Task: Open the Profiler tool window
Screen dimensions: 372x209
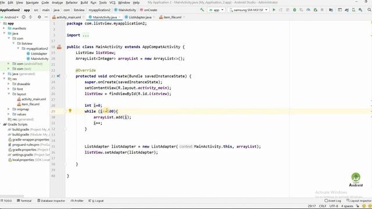Action: [x=77, y=201]
